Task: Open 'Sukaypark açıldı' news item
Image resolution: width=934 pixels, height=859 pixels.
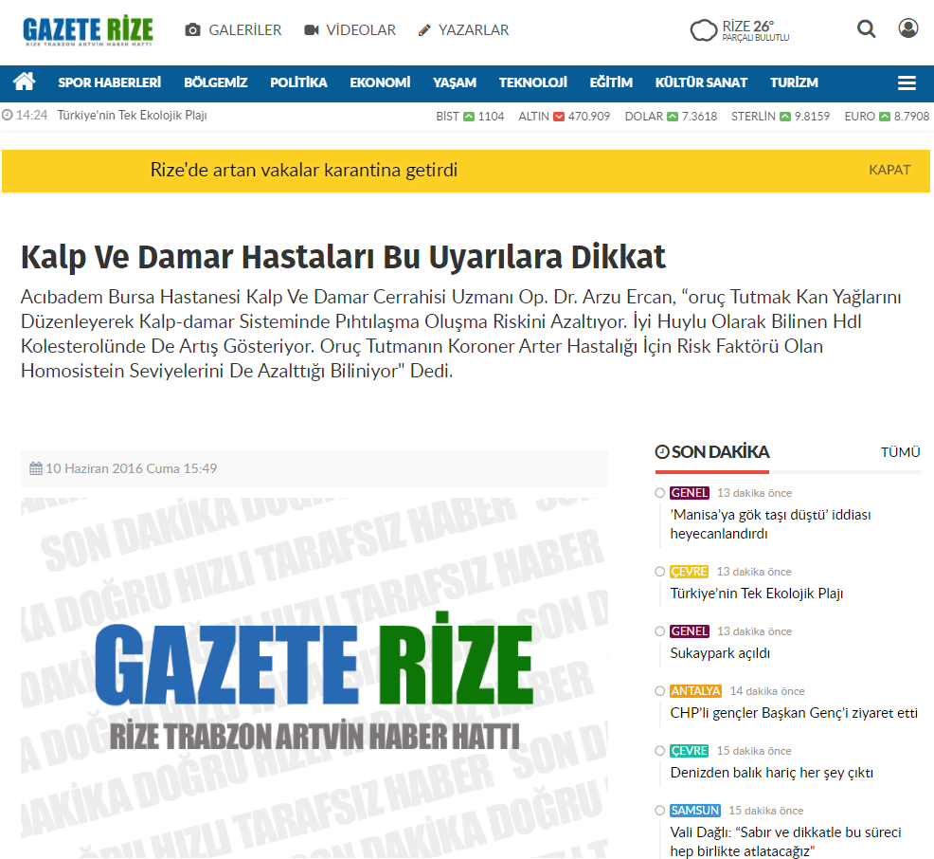Action: tap(720, 652)
